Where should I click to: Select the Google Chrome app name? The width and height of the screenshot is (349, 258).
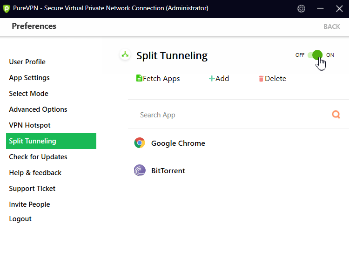pos(178,143)
